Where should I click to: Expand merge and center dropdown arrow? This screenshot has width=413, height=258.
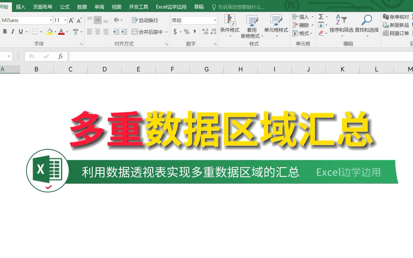click(x=166, y=32)
